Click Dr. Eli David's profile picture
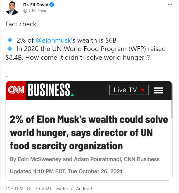This screenshot has width=179, height=193. (12, 8)
